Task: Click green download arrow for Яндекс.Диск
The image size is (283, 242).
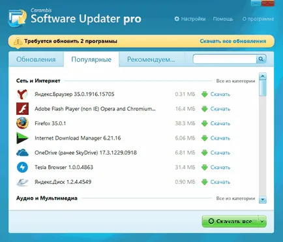Action: click(x=204, y=182)
